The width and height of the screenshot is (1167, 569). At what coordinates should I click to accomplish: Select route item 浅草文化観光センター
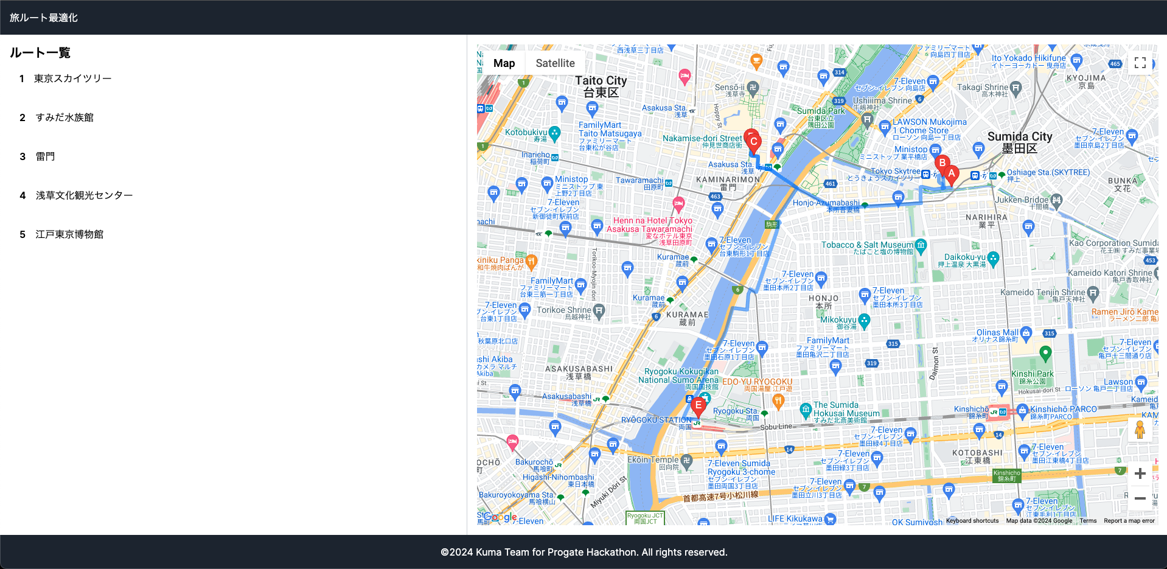(x=84, y=195)
